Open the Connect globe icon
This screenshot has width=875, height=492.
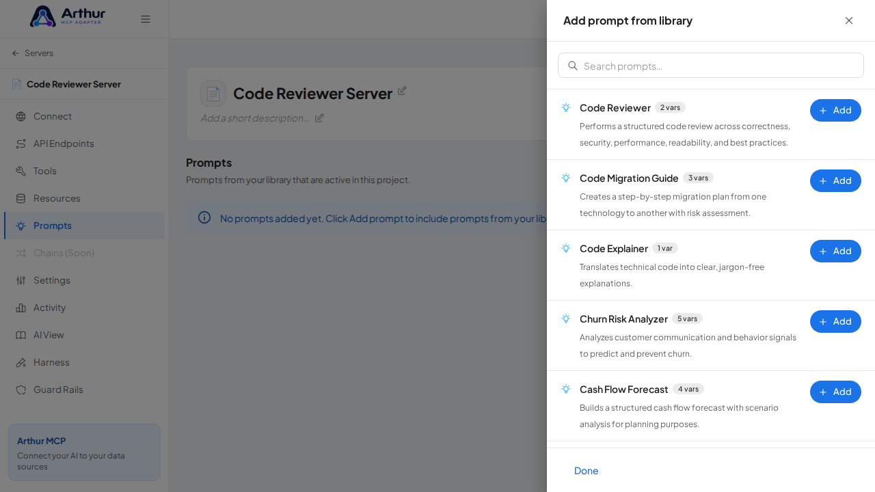21,116
